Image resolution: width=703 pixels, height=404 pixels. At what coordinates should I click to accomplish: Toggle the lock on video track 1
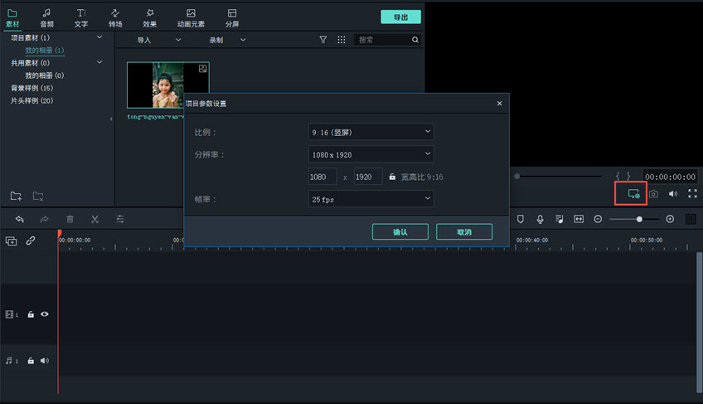(x=31, y=314)
